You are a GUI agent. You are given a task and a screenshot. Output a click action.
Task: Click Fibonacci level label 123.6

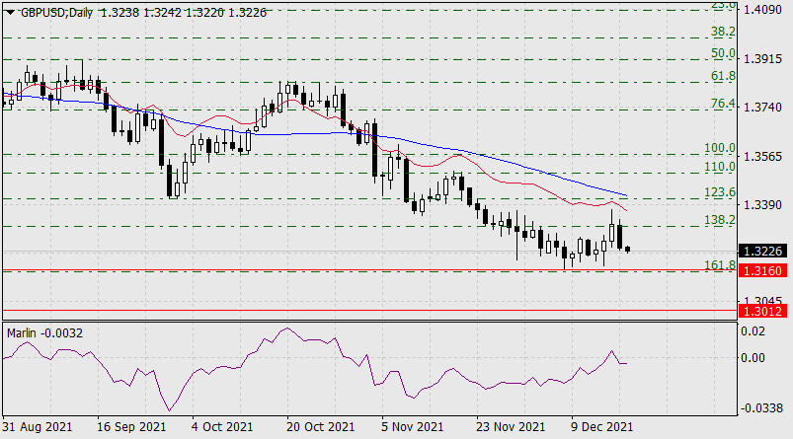point(720,192)
